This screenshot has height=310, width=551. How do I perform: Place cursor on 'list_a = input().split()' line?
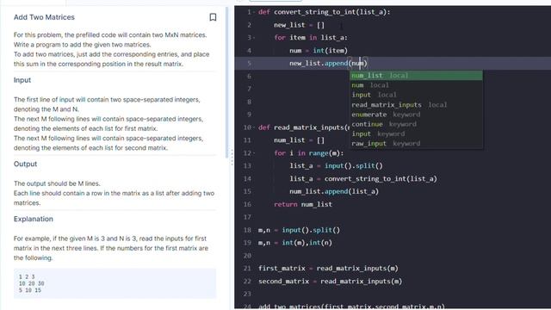[x=336, y=166]
